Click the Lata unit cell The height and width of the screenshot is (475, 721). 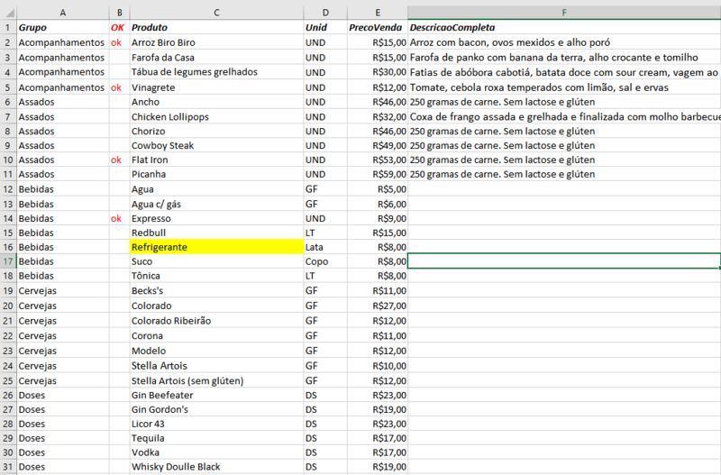point(325,247)
